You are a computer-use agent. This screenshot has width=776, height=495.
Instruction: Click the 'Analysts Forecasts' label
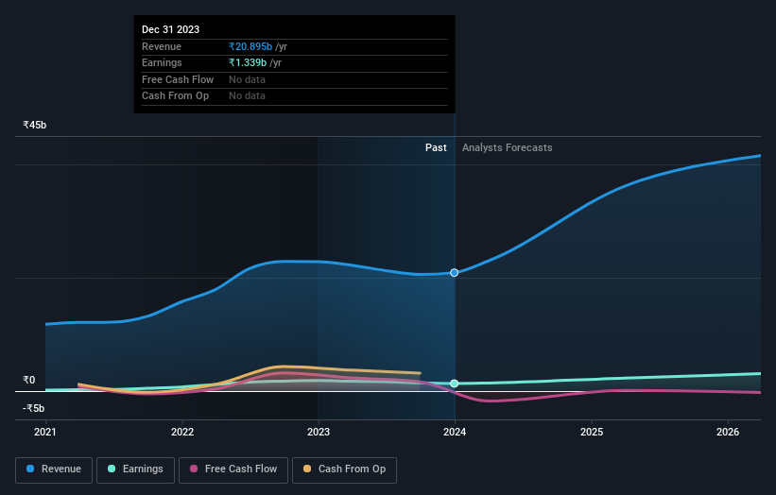(x=508, y=148)
